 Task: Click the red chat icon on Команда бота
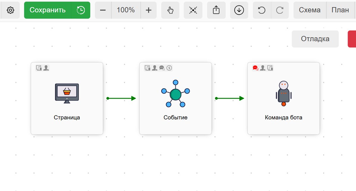(255, 68)
